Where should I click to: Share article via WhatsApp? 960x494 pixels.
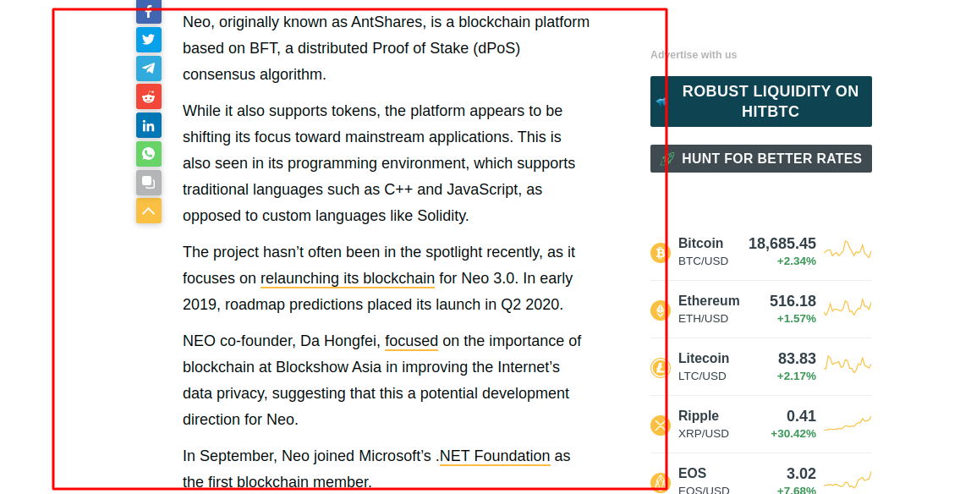coord(149,154)
